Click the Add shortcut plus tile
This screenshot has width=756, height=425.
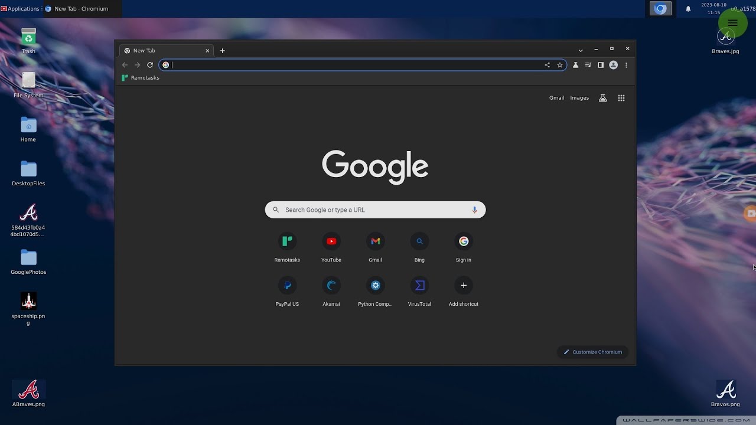pos(464,292)
